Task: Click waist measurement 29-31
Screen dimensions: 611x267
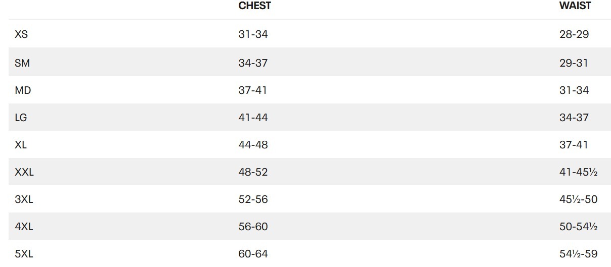Action: tap(574, 63)
